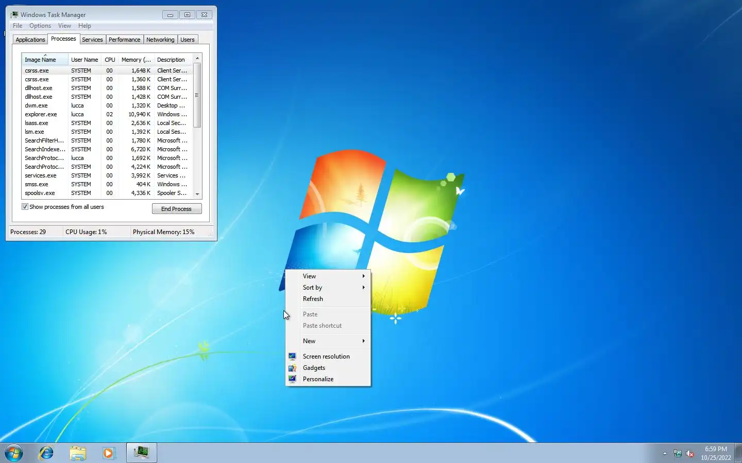The height and width of the screenshot is (463, 742).
Task: Click the Task Manager title bar icon
Action: (14, 14)
